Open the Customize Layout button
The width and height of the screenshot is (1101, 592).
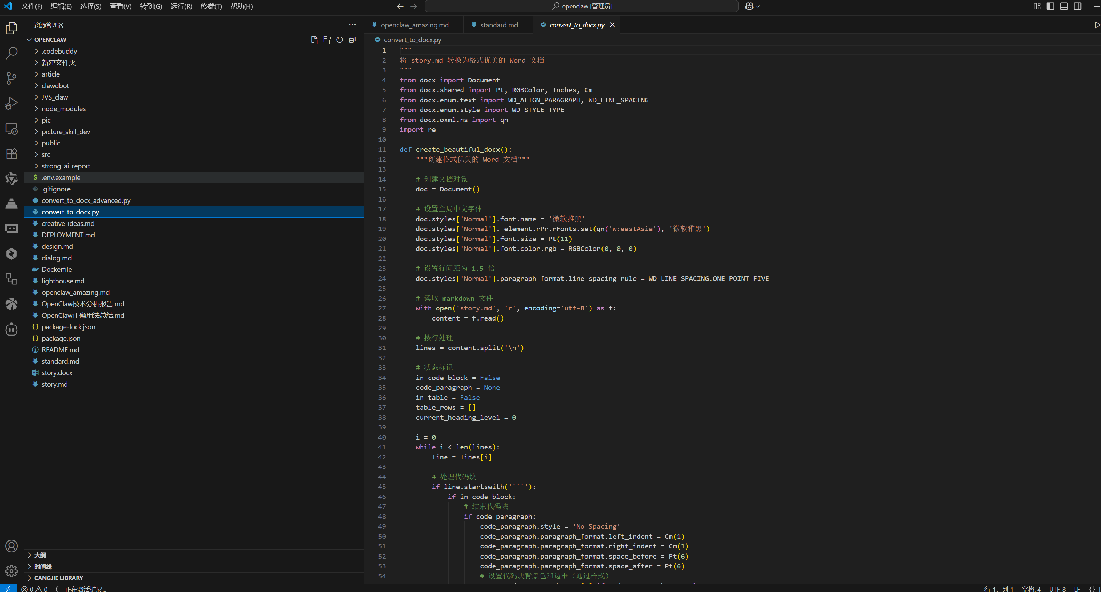click(x=1037, y=6)
